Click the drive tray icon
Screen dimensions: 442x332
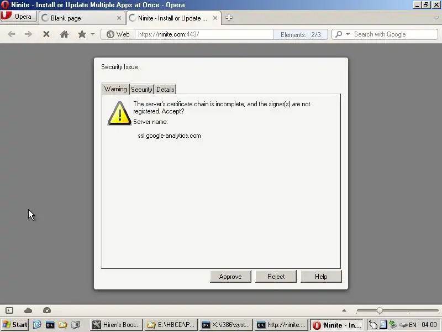point(403,325)
